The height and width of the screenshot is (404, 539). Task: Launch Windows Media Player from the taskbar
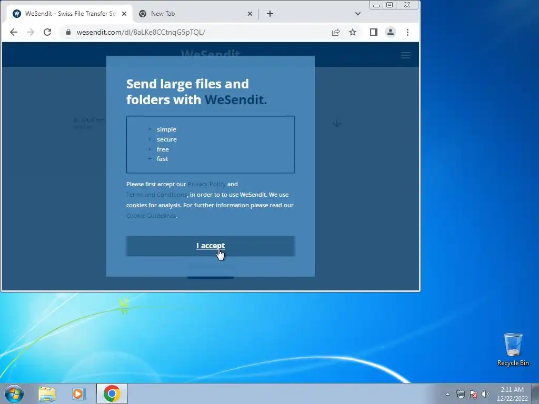(x=79, y=393)
